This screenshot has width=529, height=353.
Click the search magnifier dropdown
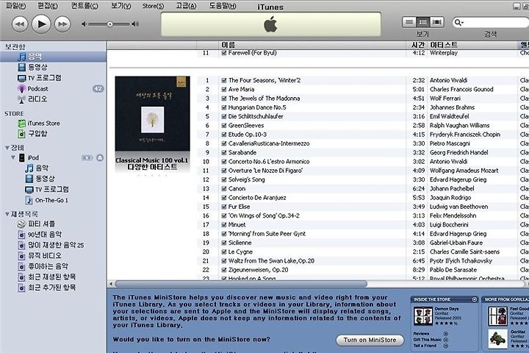(458, 23)
